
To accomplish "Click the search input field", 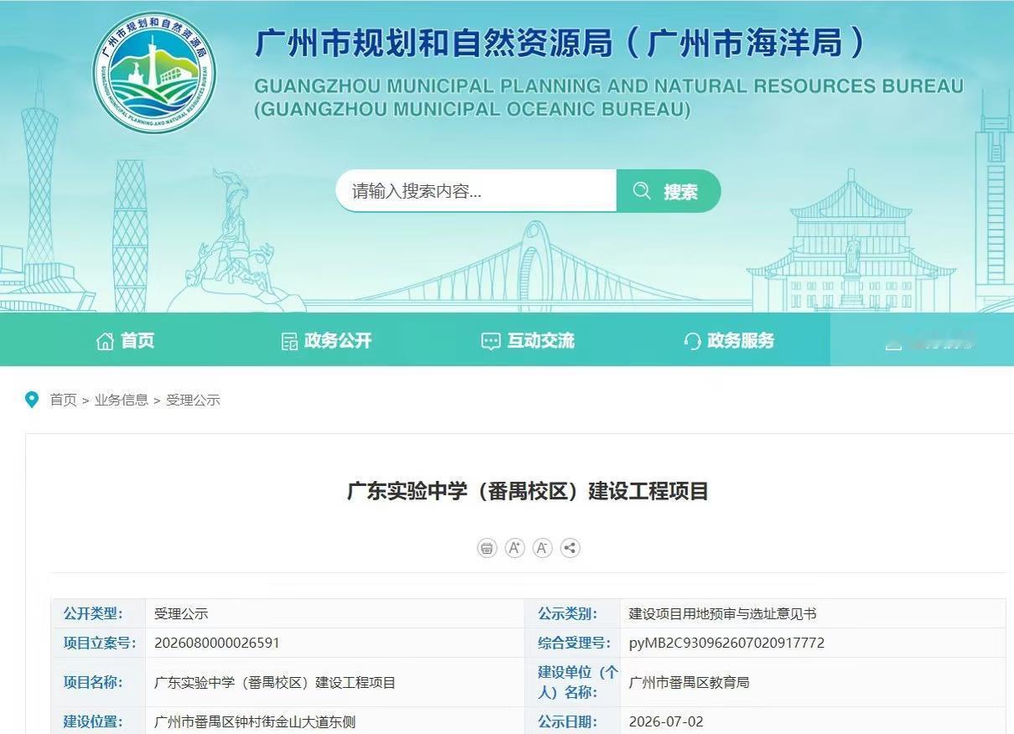I will point(476,191).
